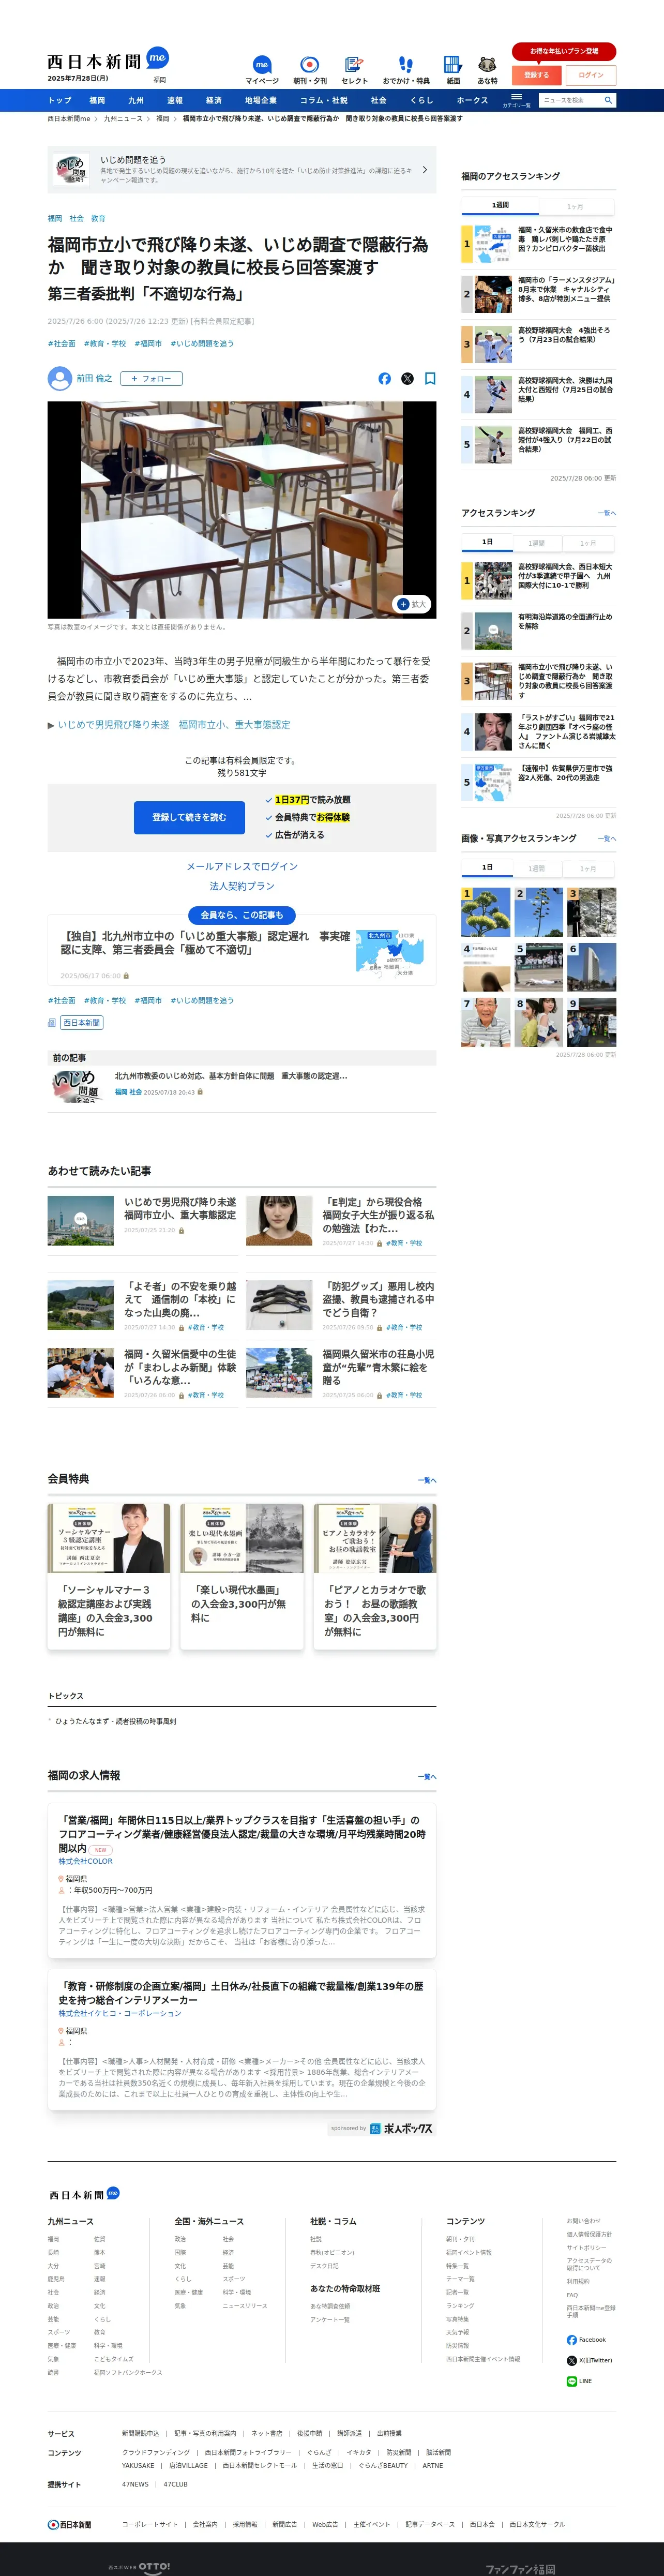Open Facebook link in footer
664x2576 pixels.
[x=586, y=2340]
